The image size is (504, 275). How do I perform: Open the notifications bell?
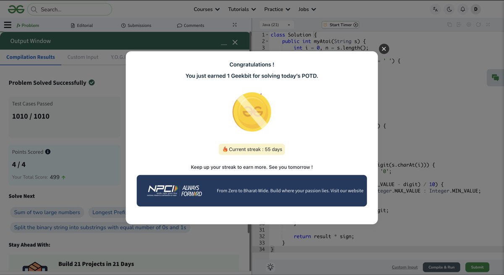(462, 9)
